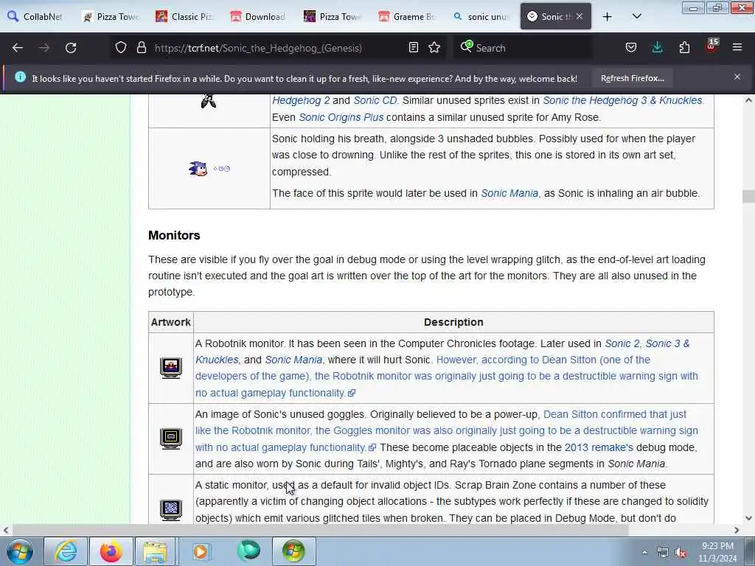755x566 pixels.
Task: Close the active Sonic tab
Action: pos(580,16)
